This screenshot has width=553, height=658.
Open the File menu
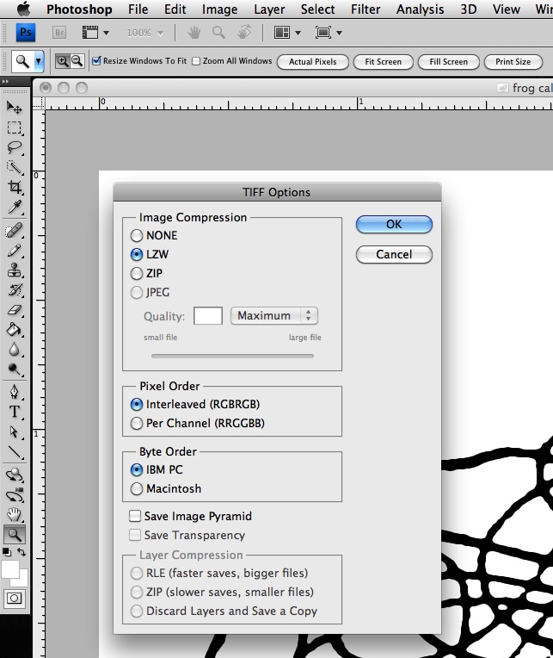138,9
